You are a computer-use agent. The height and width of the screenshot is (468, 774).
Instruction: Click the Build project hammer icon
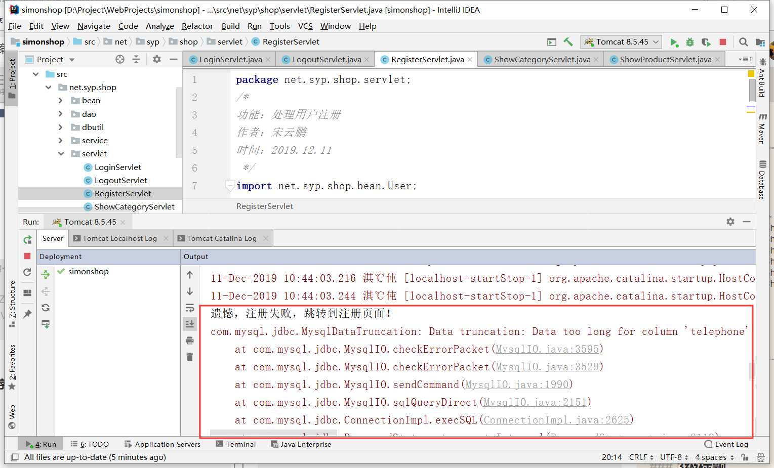click(568, 42)
